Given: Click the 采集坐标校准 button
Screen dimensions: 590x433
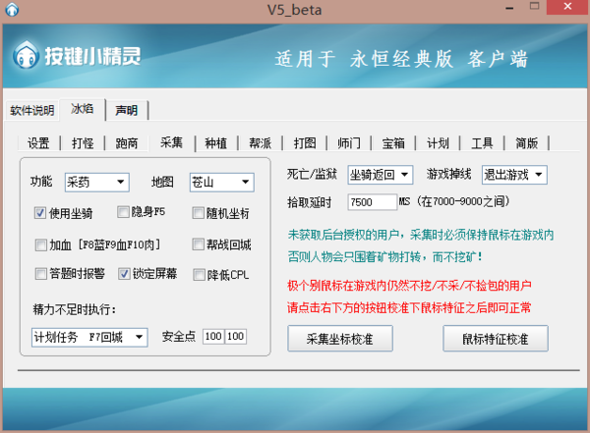Looking at the screenshot, I should (x=340, y=339).
